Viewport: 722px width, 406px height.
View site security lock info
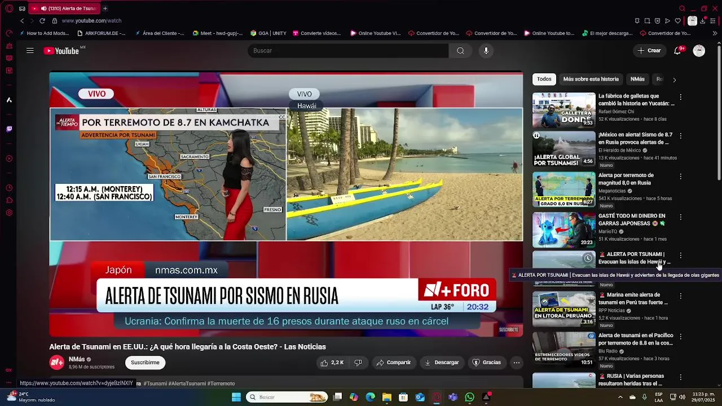(55, 21)
